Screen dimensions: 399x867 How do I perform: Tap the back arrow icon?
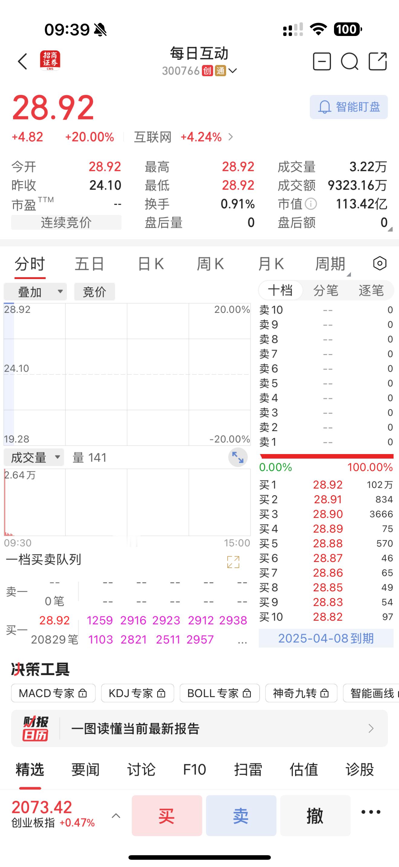click(x=23, y=62)
